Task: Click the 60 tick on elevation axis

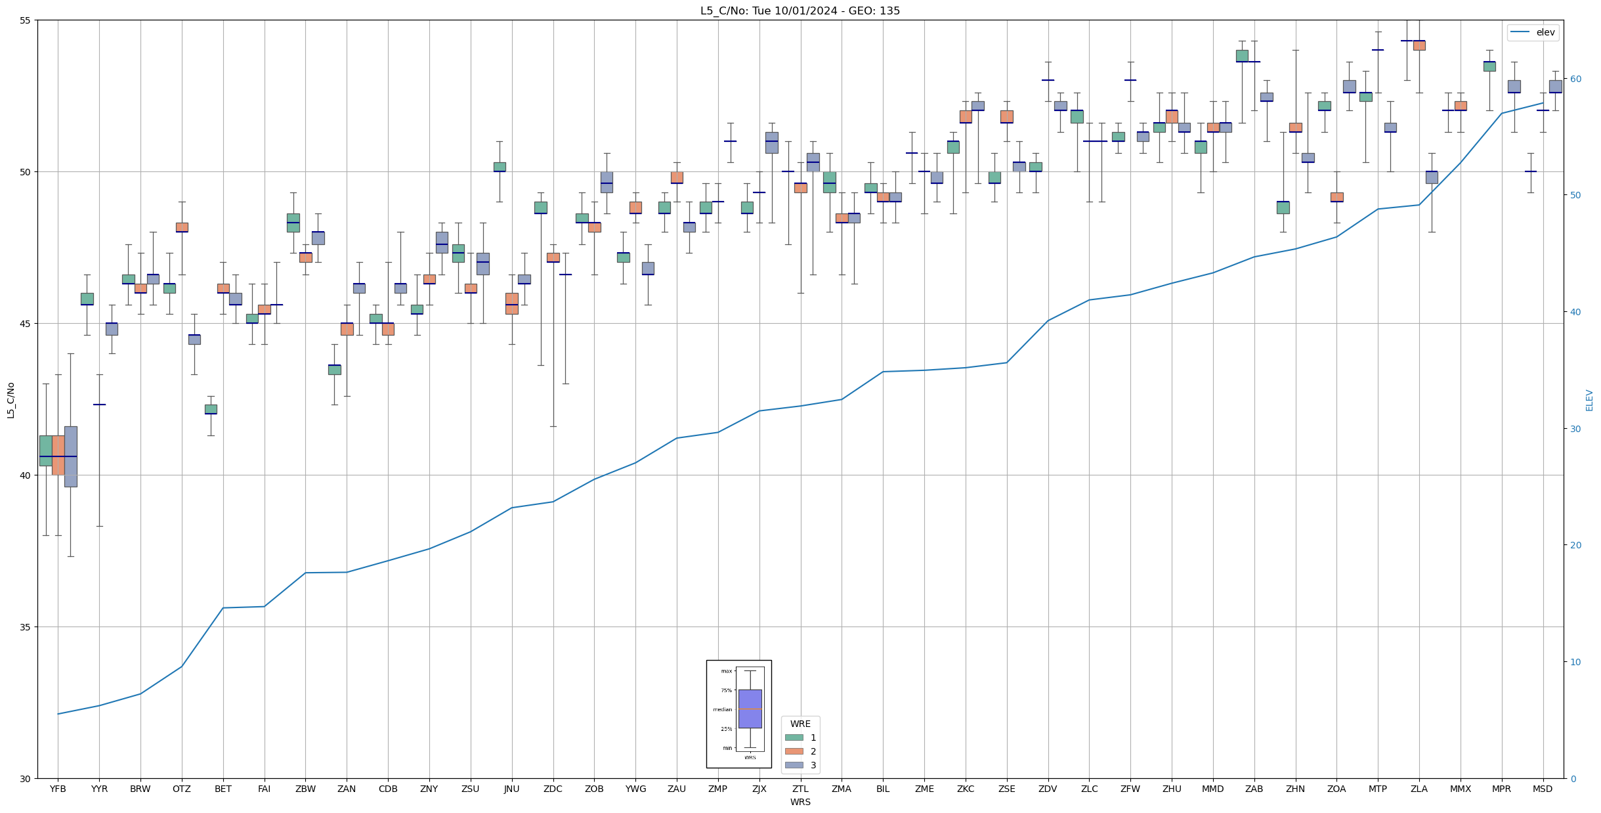Action: [x=1575, y=79]
